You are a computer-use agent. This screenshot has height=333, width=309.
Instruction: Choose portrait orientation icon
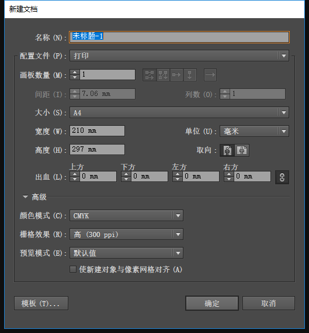(x=227, y=150)
